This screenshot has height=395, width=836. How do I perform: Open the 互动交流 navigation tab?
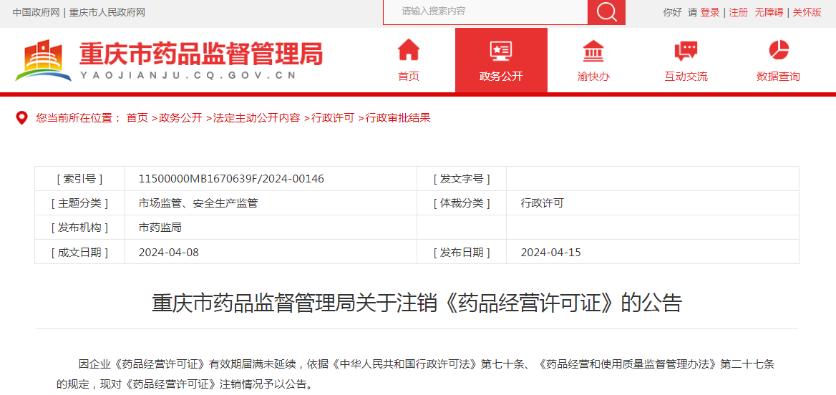[686, 60]
